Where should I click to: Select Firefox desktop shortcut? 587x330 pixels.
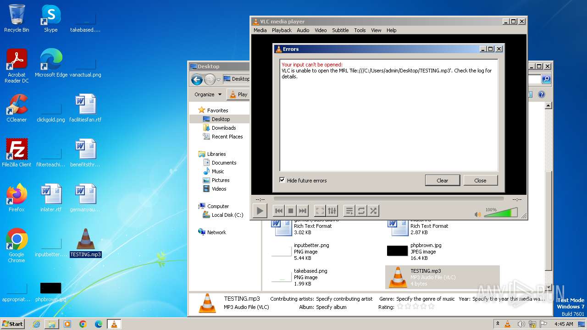coord(17,198)
